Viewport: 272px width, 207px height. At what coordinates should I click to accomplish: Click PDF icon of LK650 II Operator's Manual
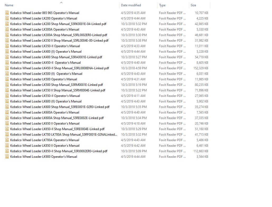(7, 123)
